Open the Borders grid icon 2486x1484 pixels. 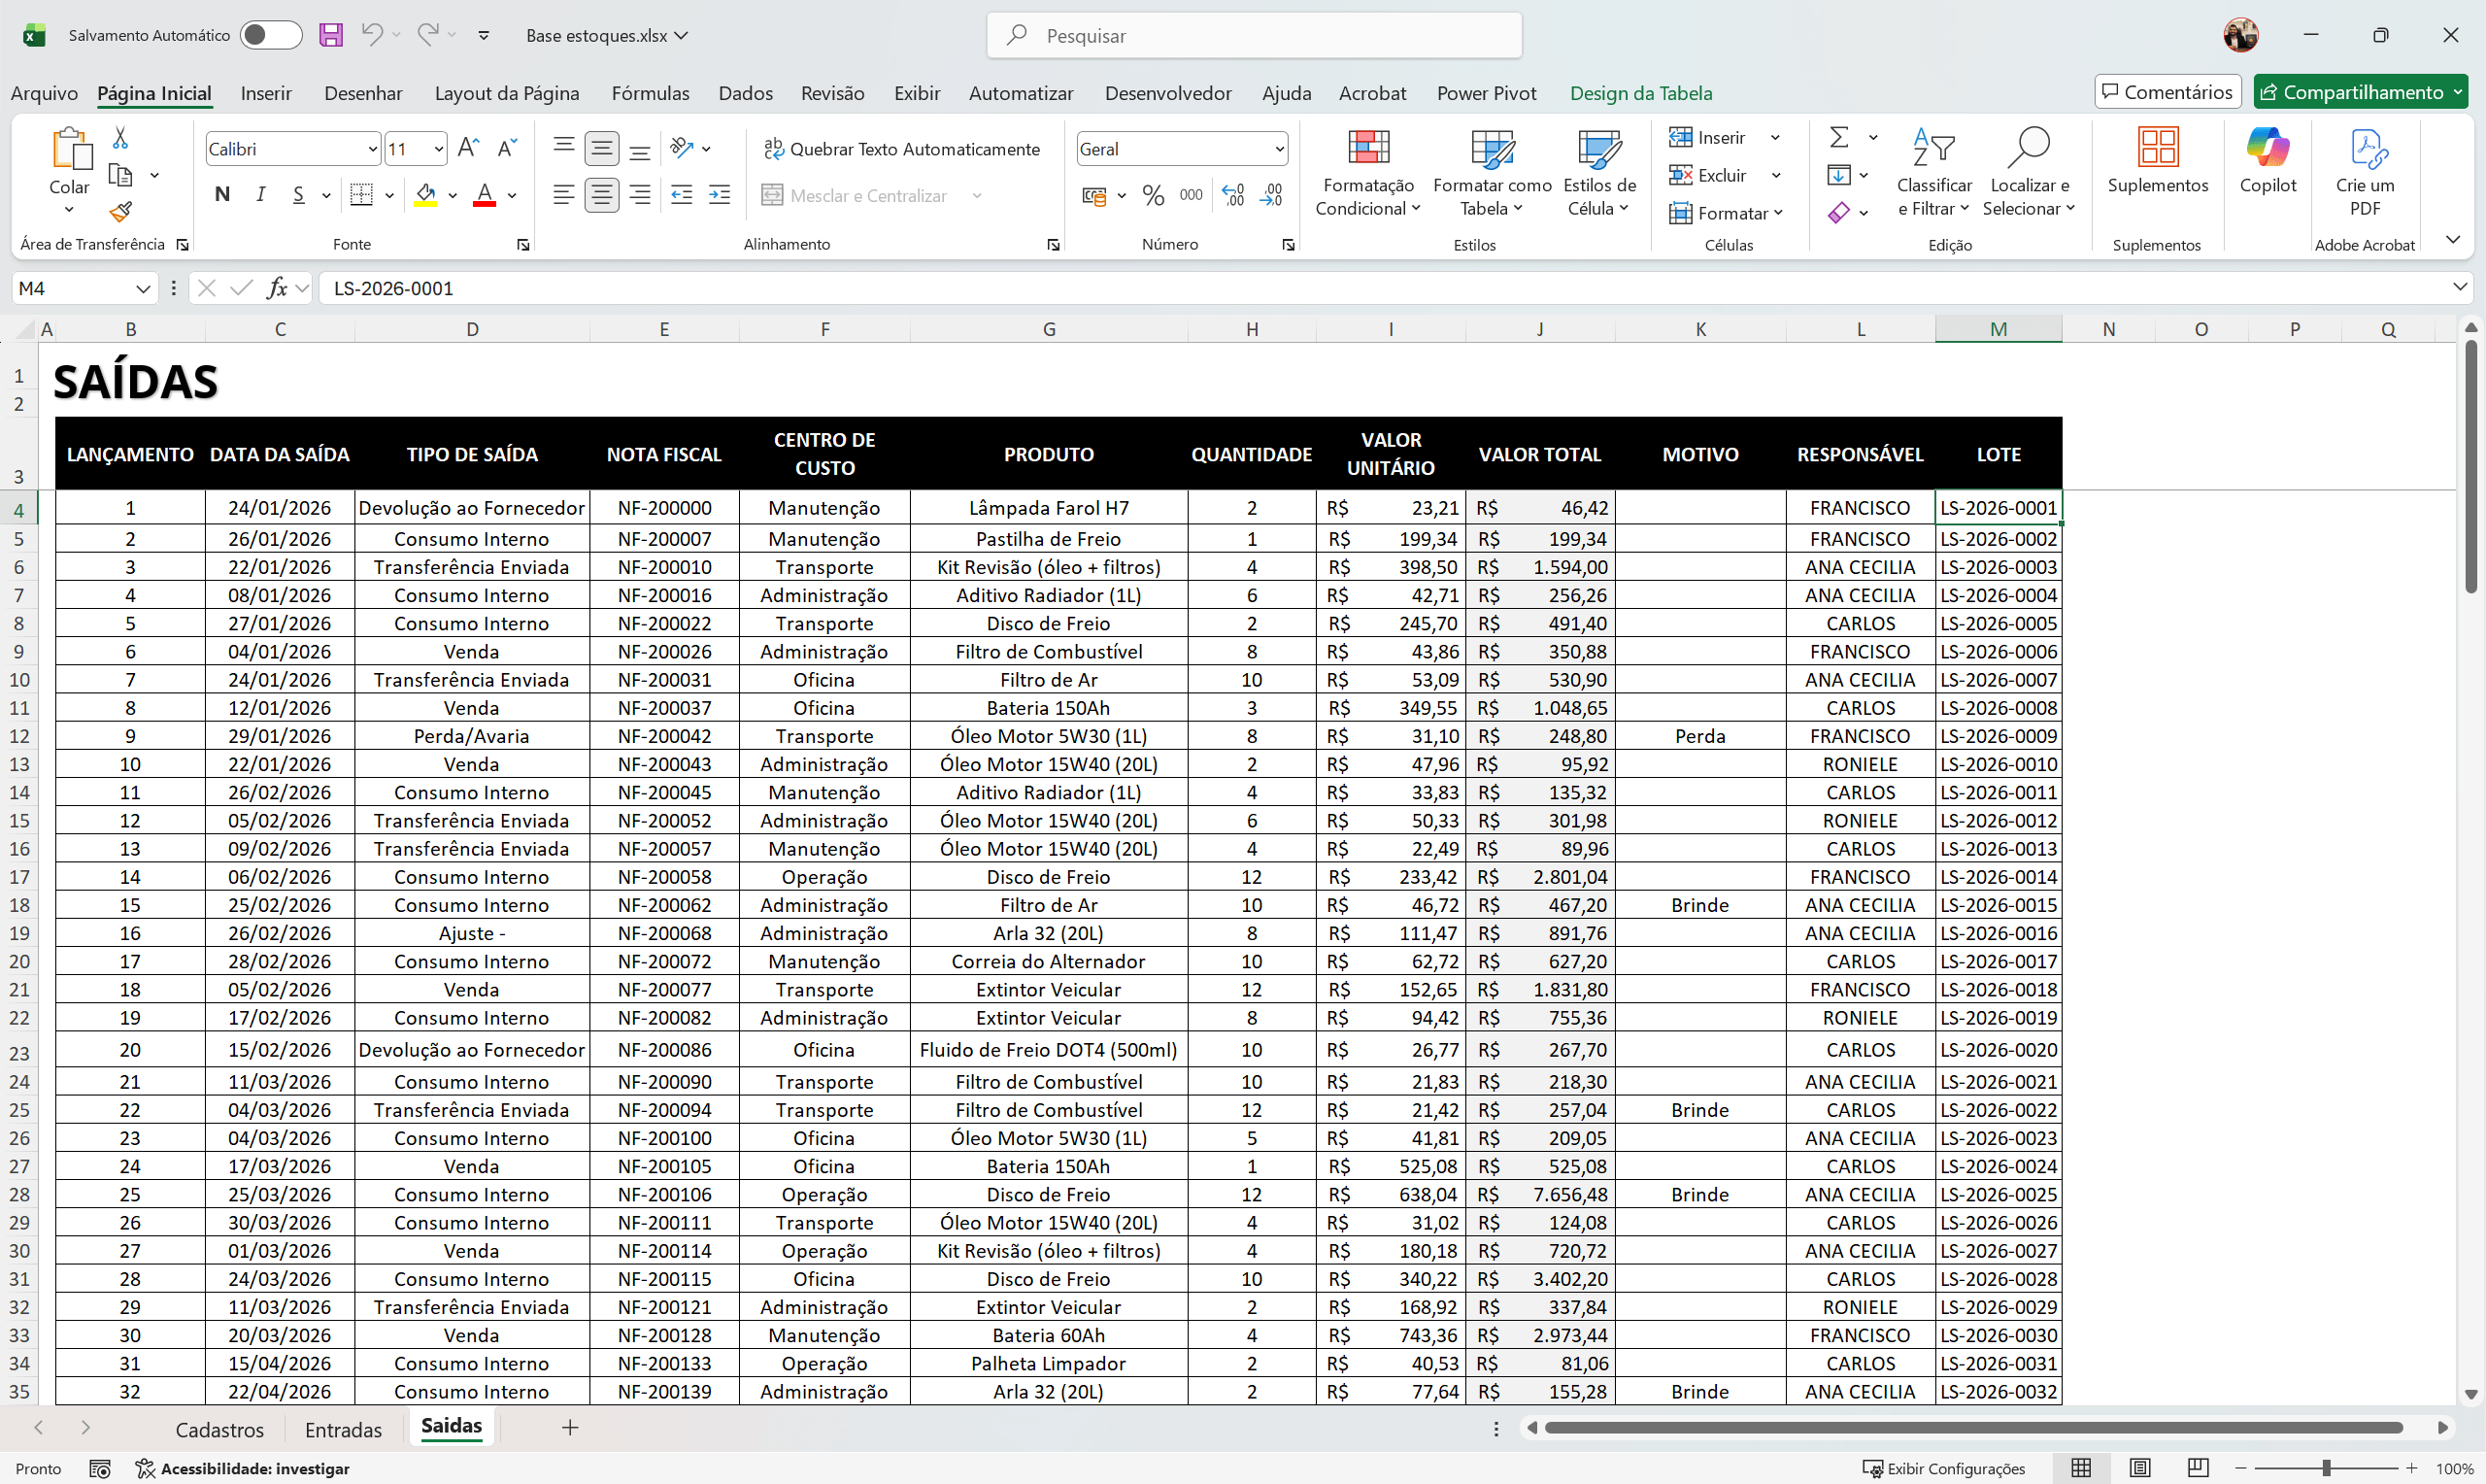(x=362, y=195)
